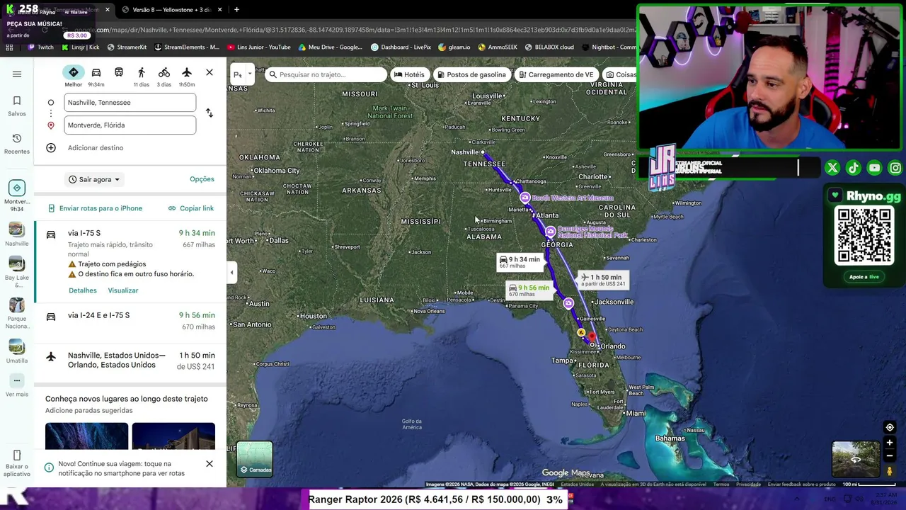Open the StreamElements bookmark
The height and width of the screenshot is (510, 906).
(187, 47)
